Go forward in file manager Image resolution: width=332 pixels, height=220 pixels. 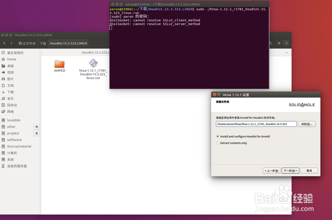[11, 43]
